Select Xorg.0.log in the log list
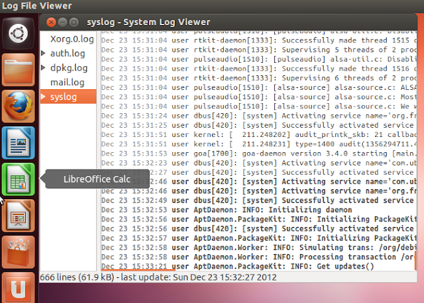The height and width of the screenshot is (303, 424). pos(72,39)
